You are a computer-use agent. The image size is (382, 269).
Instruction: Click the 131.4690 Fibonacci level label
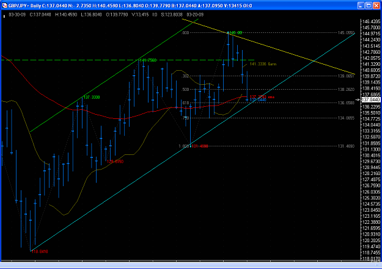pos(346,146)
